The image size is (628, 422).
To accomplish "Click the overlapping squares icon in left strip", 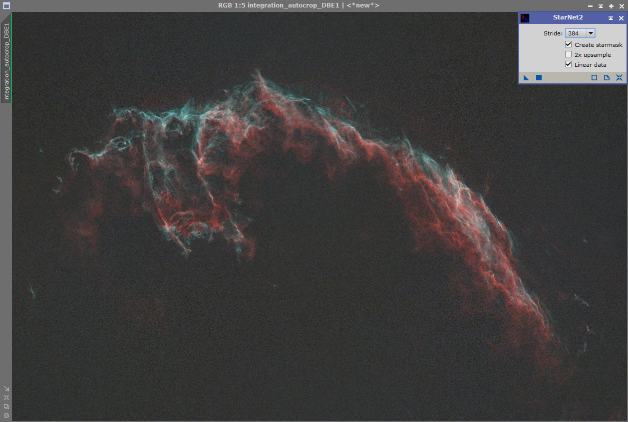I will (6, 406).
